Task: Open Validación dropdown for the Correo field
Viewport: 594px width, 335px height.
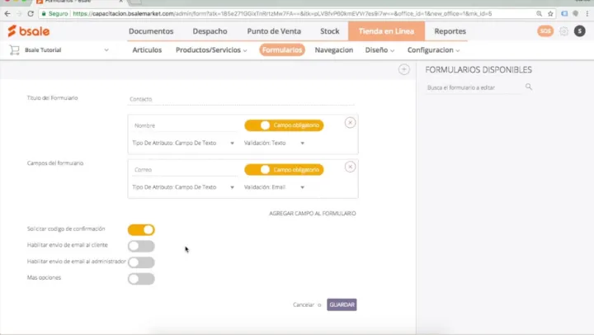Action: point(276,187)
